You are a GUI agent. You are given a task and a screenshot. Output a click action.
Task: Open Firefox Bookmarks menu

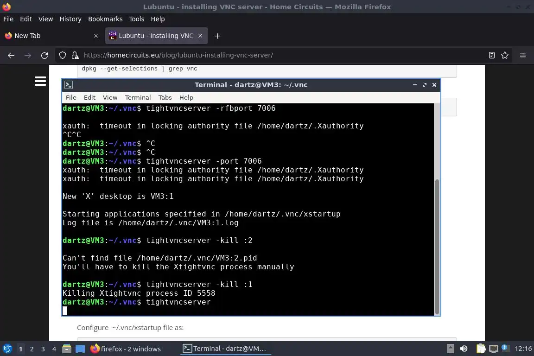pyautogui.click(x=105, y=19)
